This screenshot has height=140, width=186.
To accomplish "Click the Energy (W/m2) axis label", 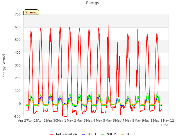I will [x=4, y=66].
